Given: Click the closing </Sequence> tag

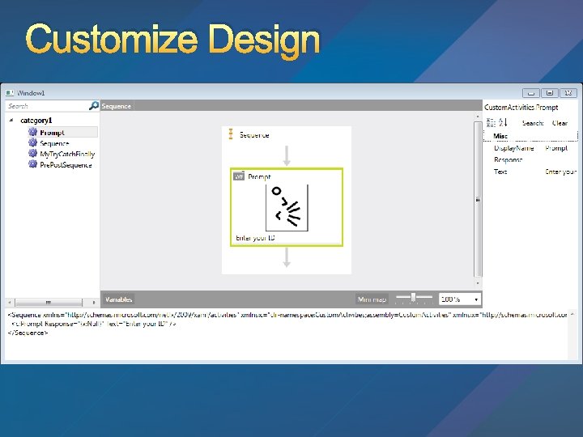Looking at the screenshot, I should coord(28,333).
